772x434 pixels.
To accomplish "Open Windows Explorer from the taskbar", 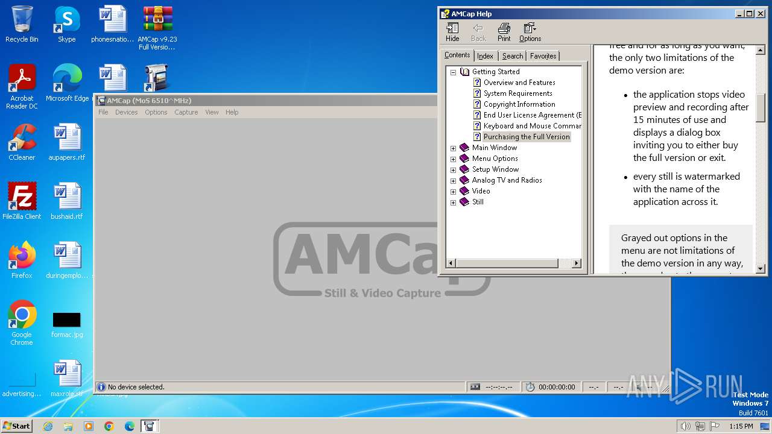I will tap(68, 426).
